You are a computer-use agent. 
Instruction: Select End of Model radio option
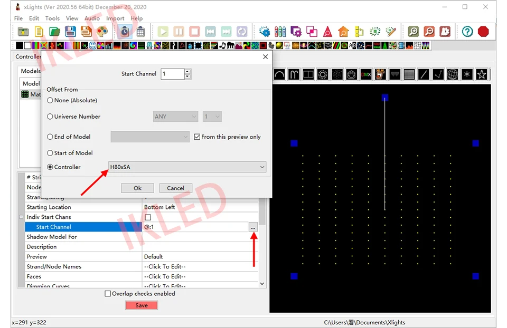(x=69, y=137)
